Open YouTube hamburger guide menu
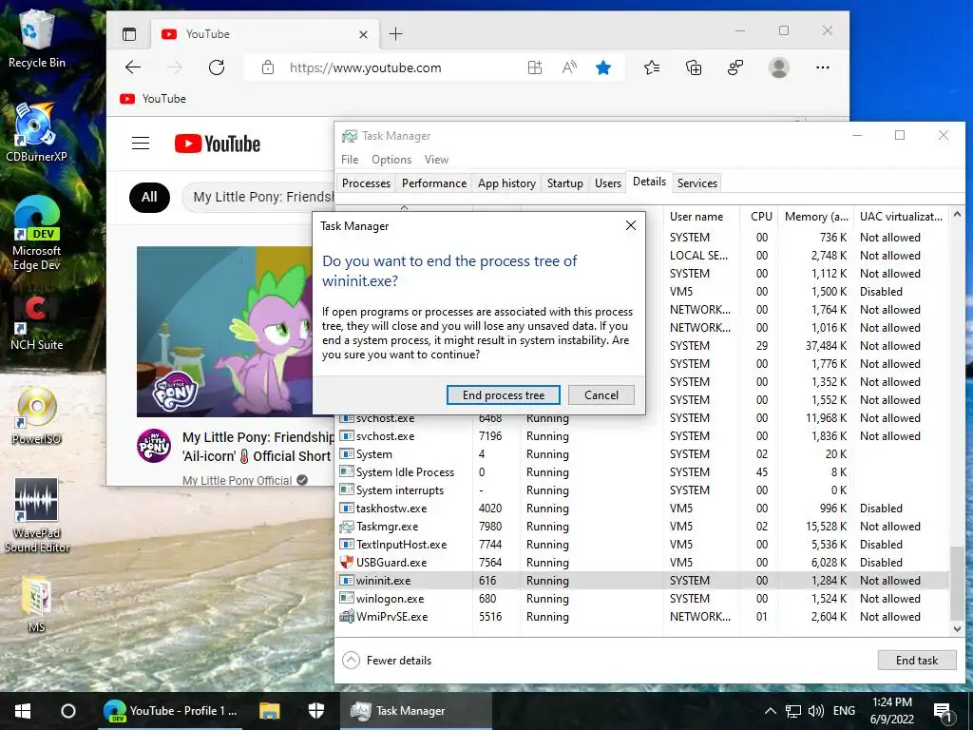This screenshot has height=730, width=973. 141,144
